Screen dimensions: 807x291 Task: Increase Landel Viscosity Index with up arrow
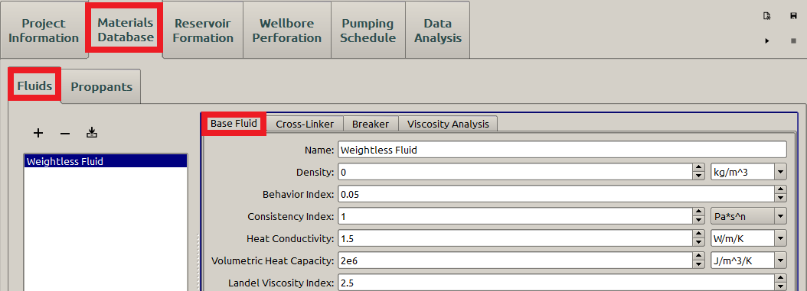coord(781,279)
